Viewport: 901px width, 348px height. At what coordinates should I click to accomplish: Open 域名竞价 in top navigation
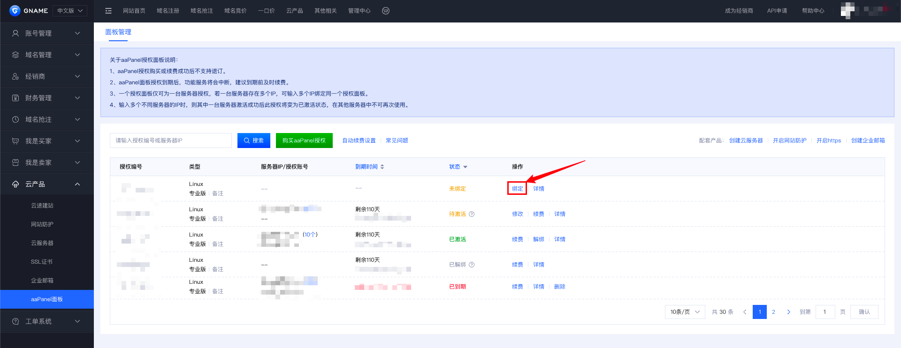[235, 11]
